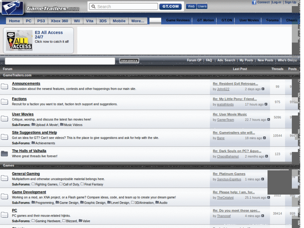304x228 pixels.
Task: Click the GameTrailers logo icon
Action: 12,8
